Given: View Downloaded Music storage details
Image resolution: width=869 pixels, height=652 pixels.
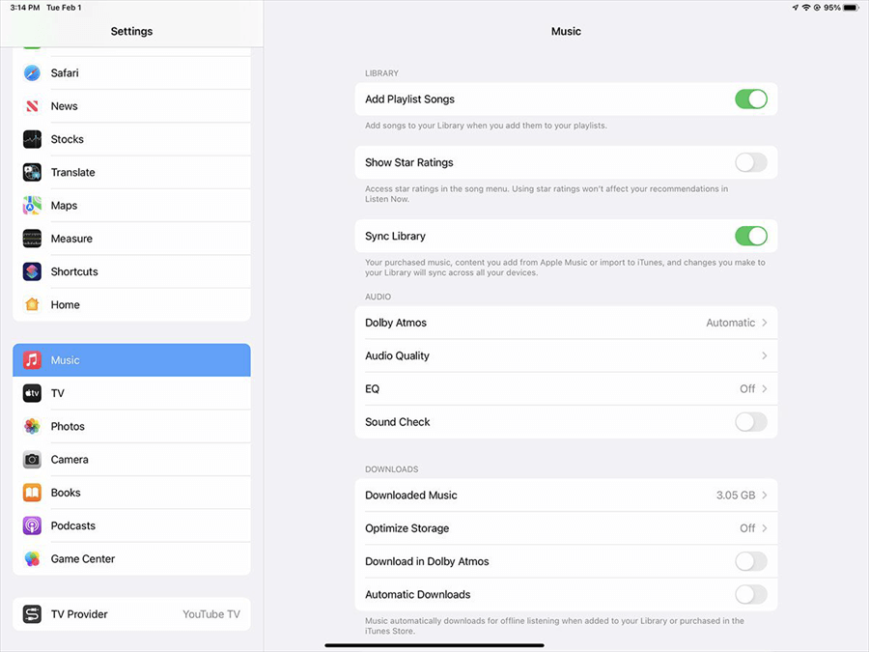Looking at the screenshot, I should [566, 496].
